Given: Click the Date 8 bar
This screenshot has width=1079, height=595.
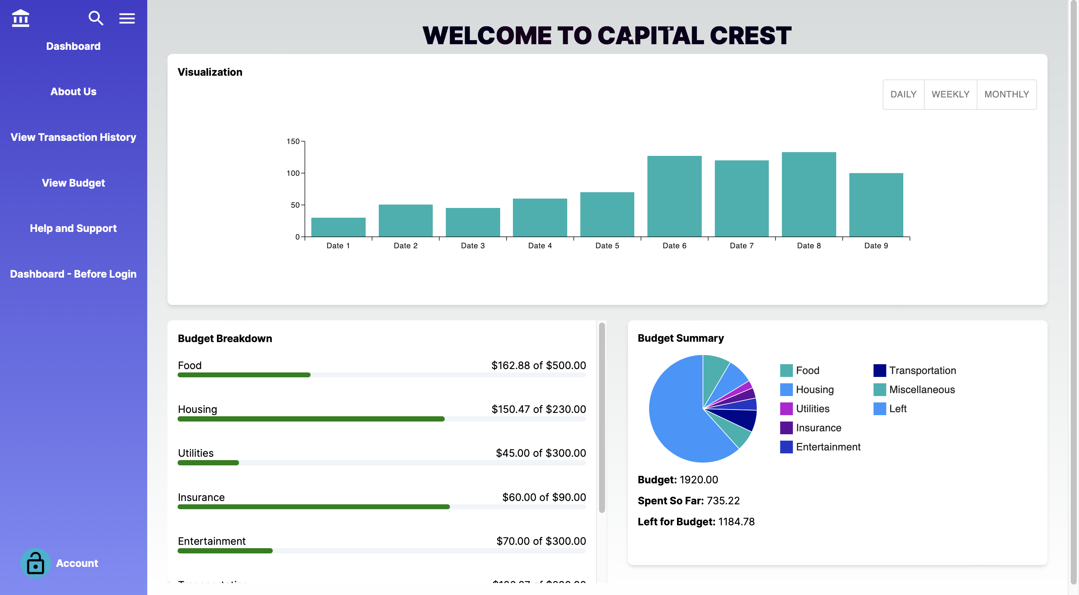Looking at the screenshot, I should [809, 194].
